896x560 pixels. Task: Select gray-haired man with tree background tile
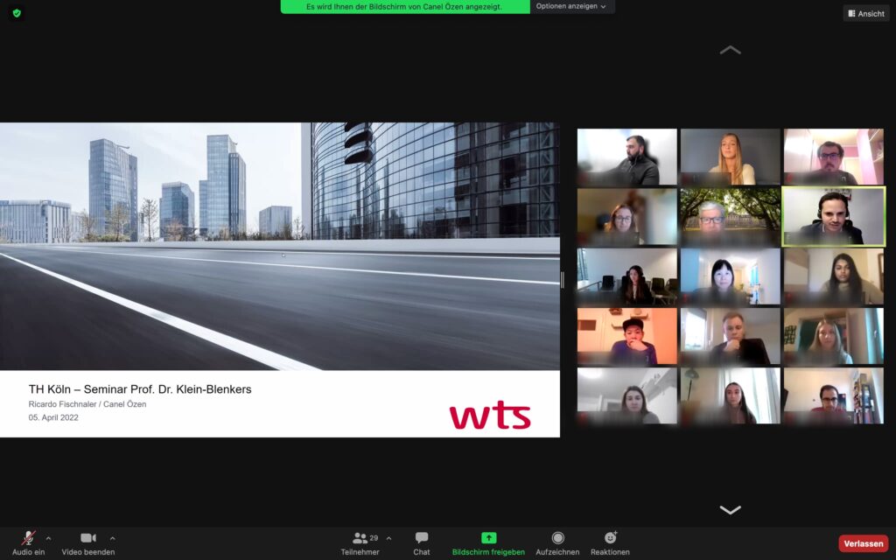point(730,217)
